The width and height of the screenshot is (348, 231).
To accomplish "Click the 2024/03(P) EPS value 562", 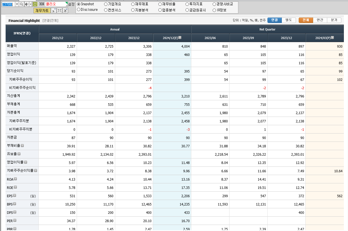I will pos(340,196).
